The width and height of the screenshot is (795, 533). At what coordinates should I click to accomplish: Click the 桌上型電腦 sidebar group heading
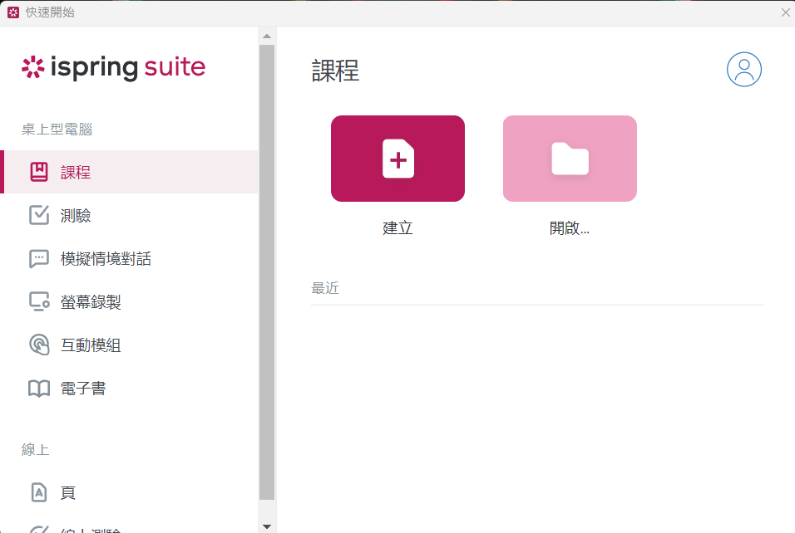(57, 129)
